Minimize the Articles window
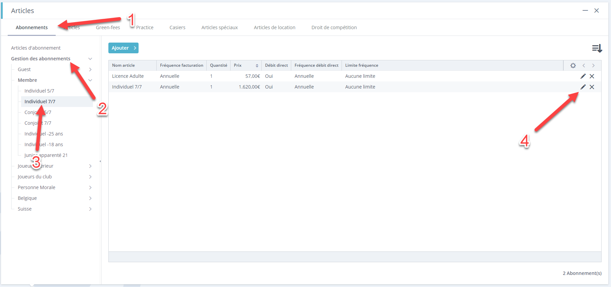The height and width of the screenshot is (287, 611). [585, 10]
